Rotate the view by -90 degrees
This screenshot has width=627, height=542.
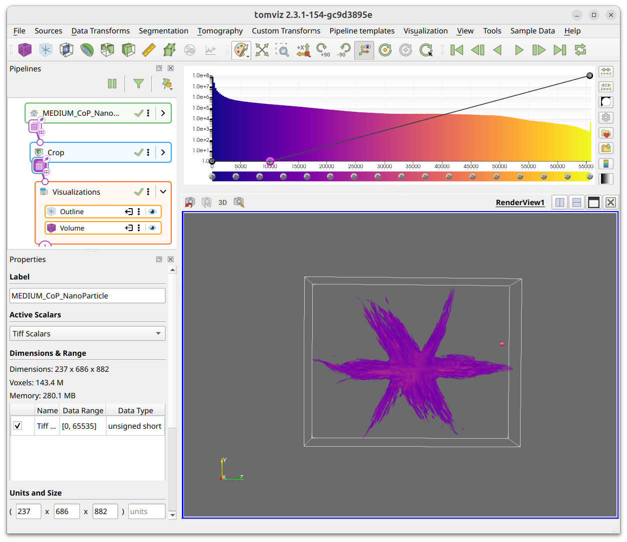[x=344, y=50]
